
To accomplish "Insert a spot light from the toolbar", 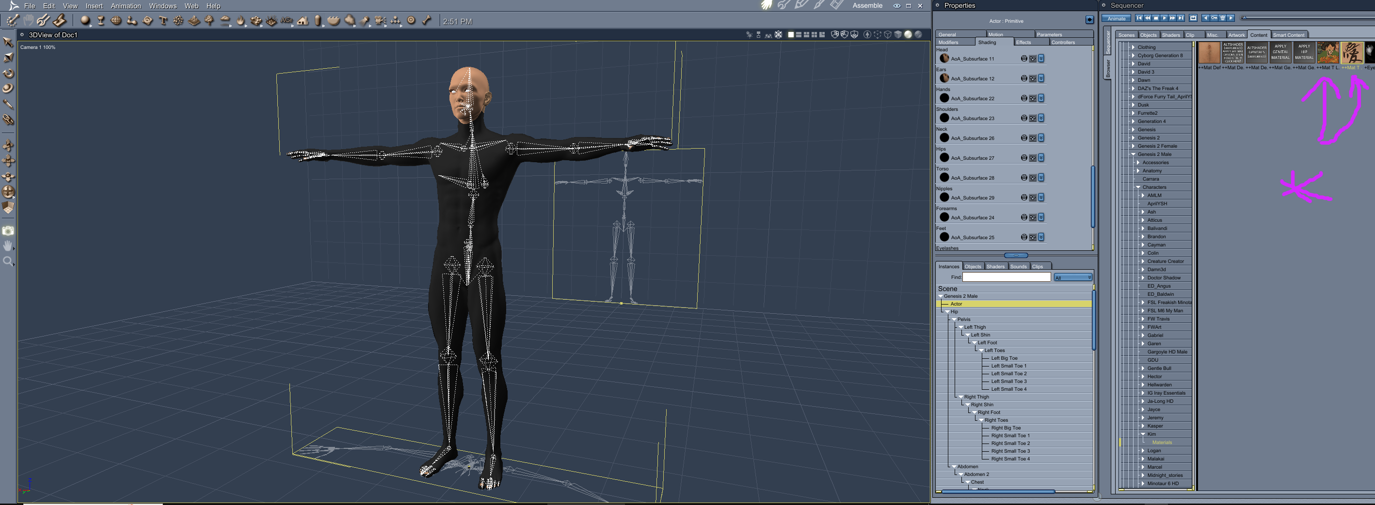I will coord(365,21).
